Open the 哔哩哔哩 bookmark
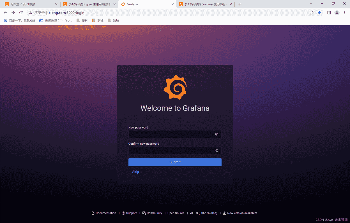 pos(56,20)
